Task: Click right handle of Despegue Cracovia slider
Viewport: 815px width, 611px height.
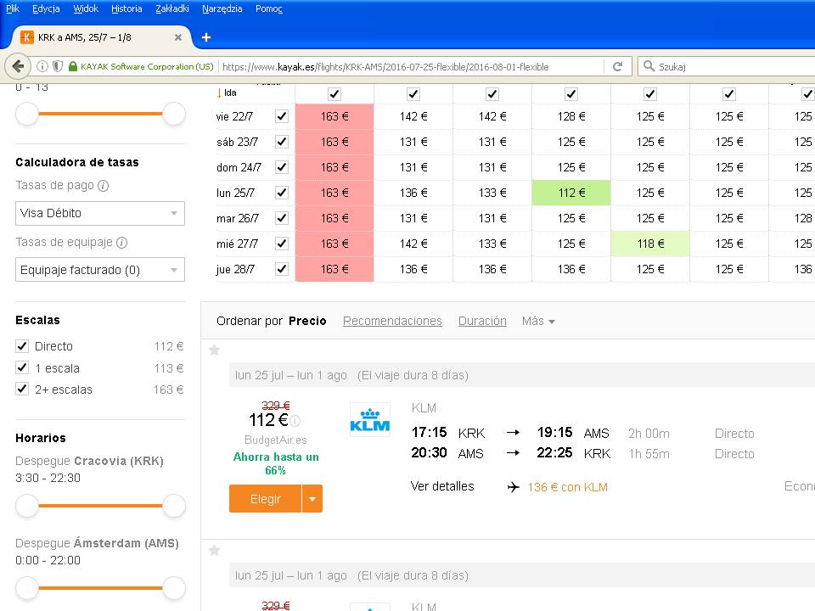Action: click(x=174, y=506)
